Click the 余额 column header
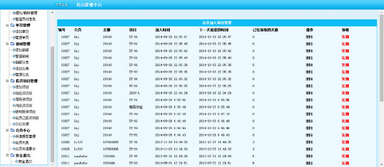Viewport: 384px width, 167px height. pyautogui.click(x=107, y=30)
